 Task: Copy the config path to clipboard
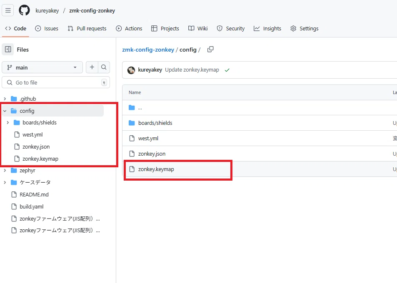point(210,49)
